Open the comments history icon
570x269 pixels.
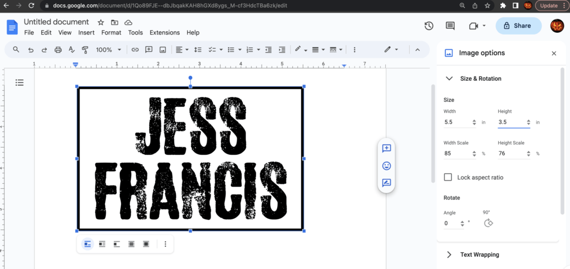pos(450,26)
